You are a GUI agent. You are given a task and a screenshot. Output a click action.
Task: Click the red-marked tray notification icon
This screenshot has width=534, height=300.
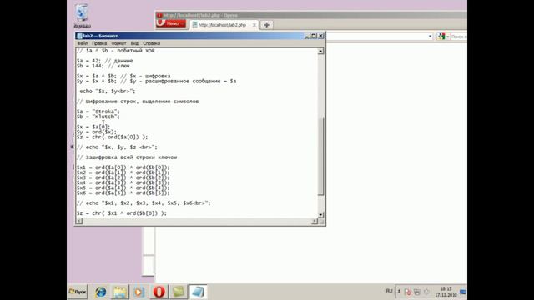(x=408, y=292)
